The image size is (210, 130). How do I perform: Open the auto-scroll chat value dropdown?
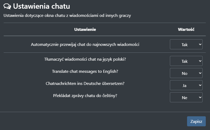(186, 44)
